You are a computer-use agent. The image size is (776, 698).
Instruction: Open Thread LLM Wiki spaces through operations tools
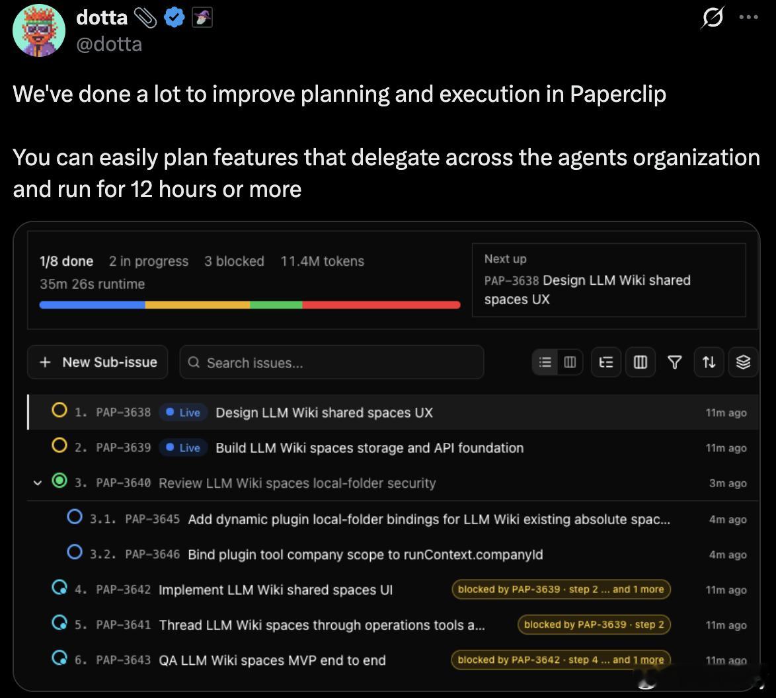[322, 625]
